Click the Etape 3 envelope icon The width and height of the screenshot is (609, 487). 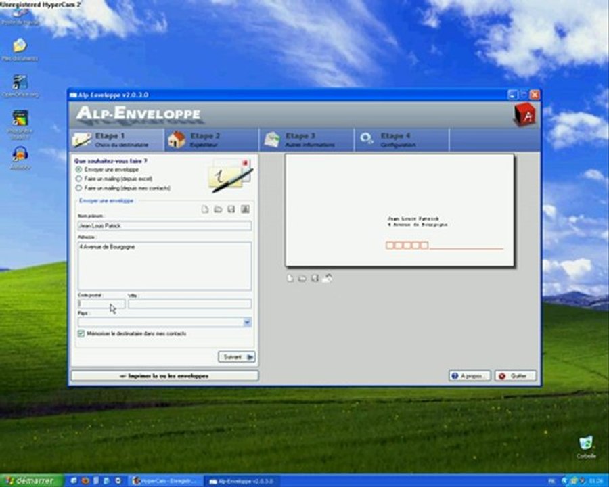point(272,140)
